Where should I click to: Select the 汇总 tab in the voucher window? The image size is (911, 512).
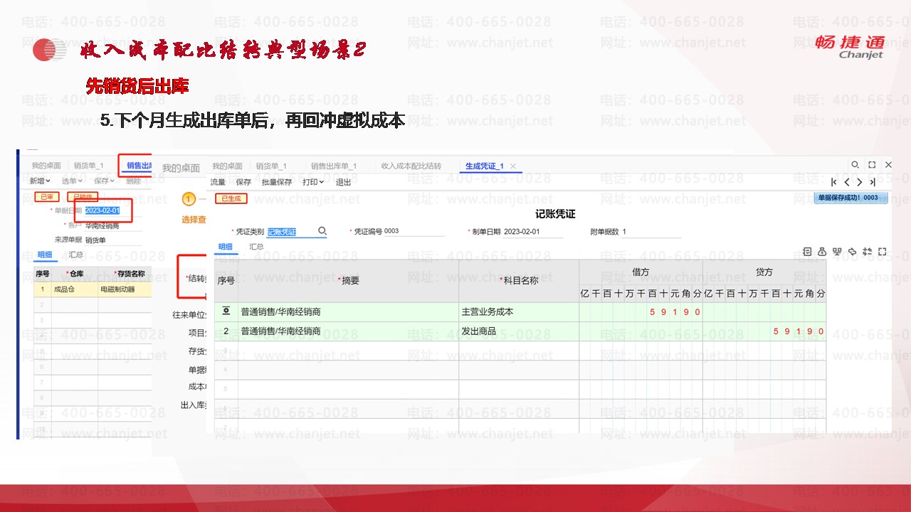(x=256, y=247)
